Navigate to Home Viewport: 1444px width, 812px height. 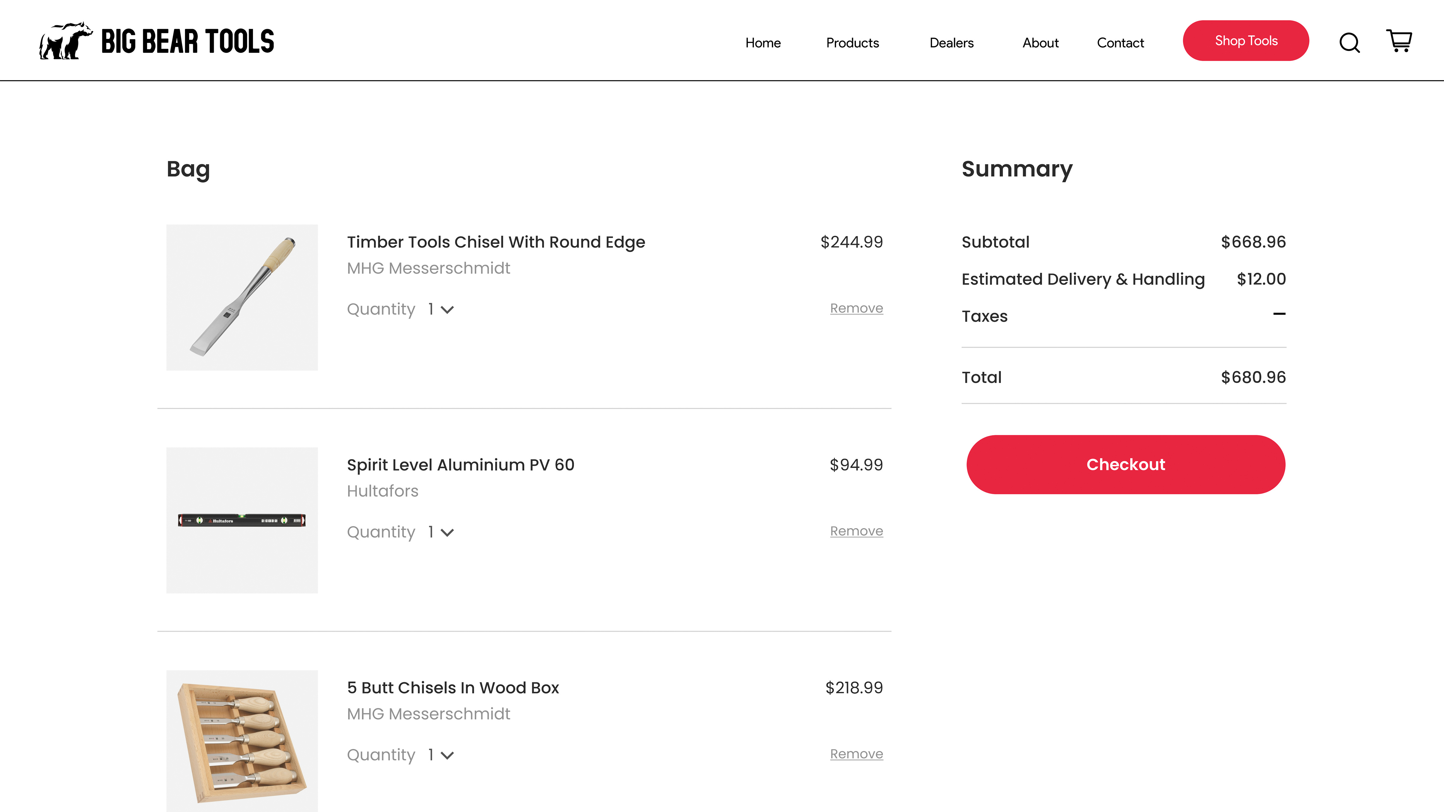tap(763, 43)
